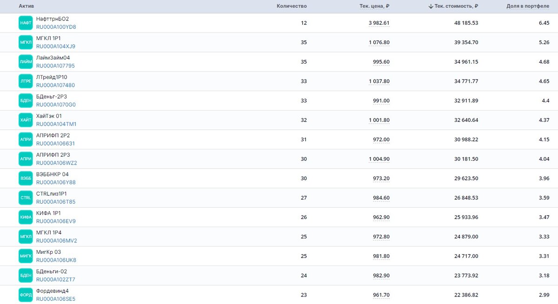Click the current price 991.00
This screenshot has width=558, height=304.
tap(381, 100)
